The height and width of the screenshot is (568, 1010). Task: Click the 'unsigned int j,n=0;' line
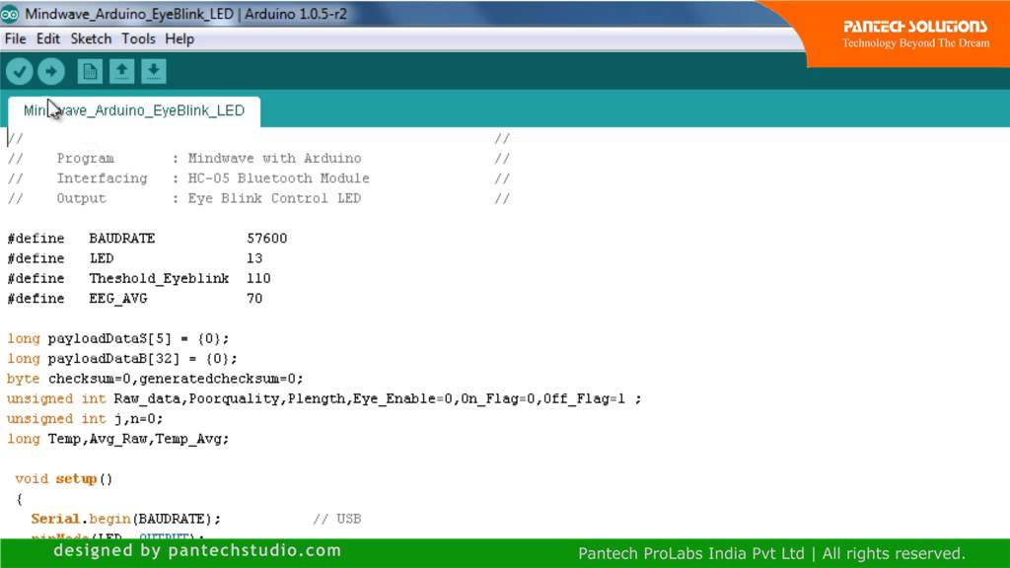85,418
